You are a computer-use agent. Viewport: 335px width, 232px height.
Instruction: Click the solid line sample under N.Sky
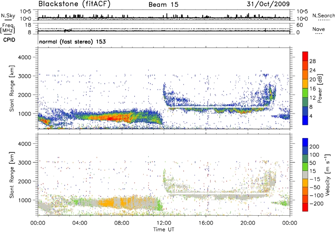8,20
